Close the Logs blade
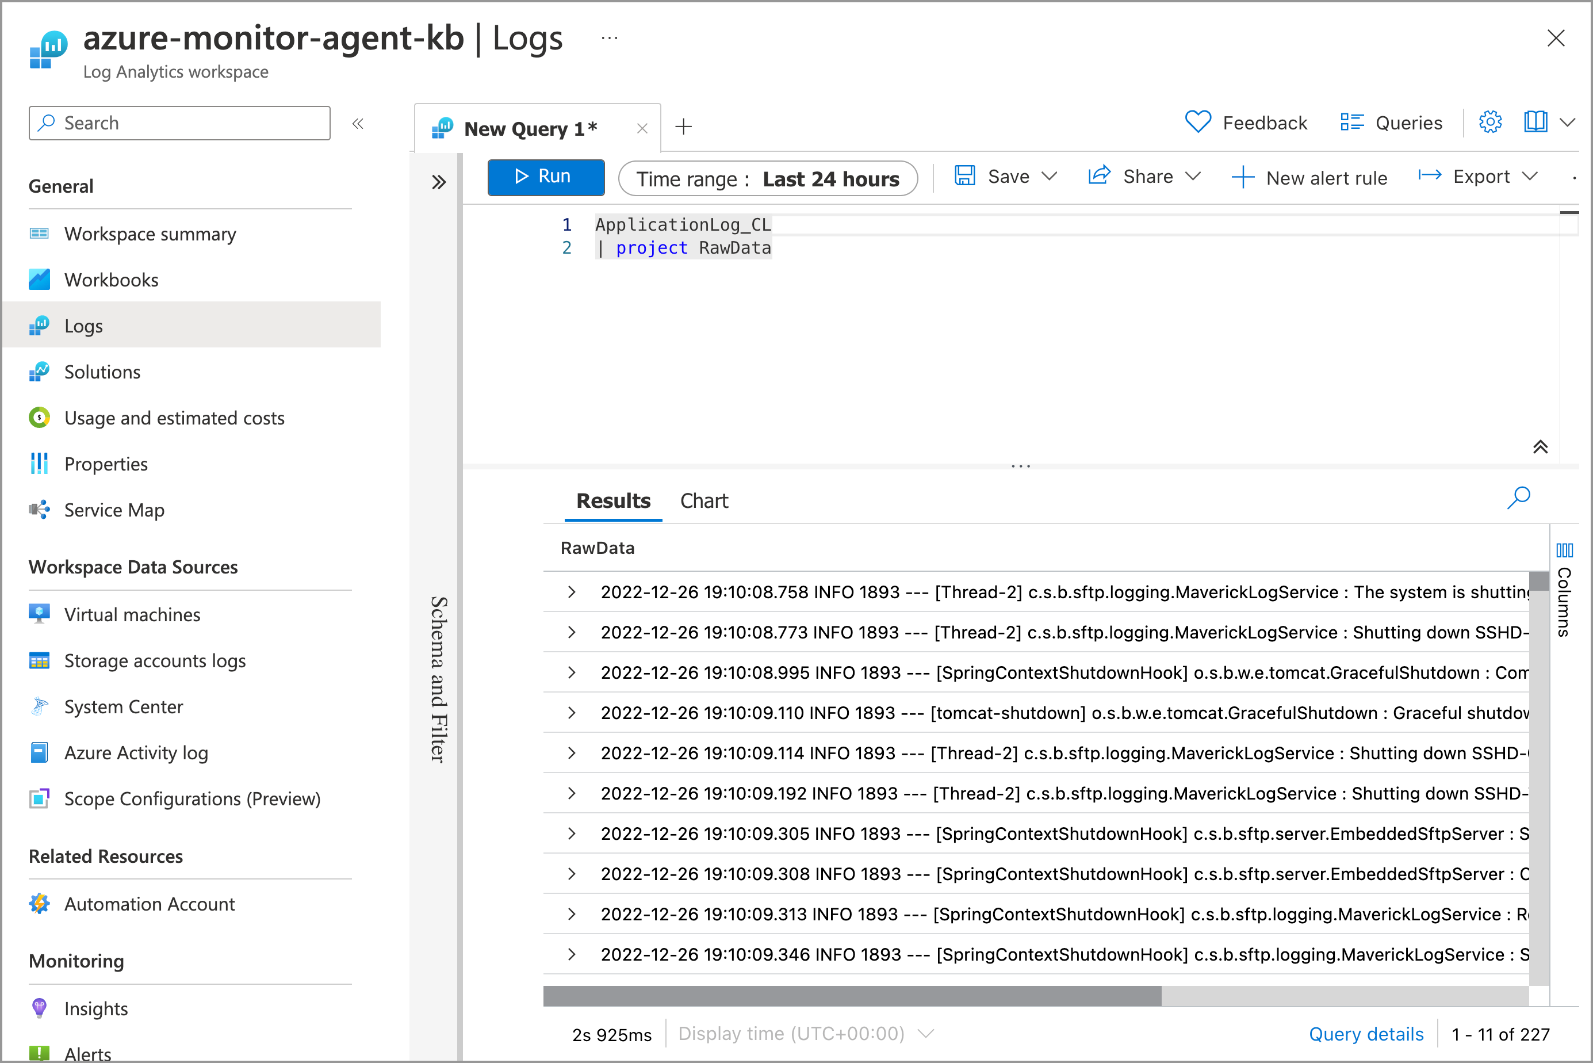Viewport: 1593px width, 1063px height. tap(1556, 38)
